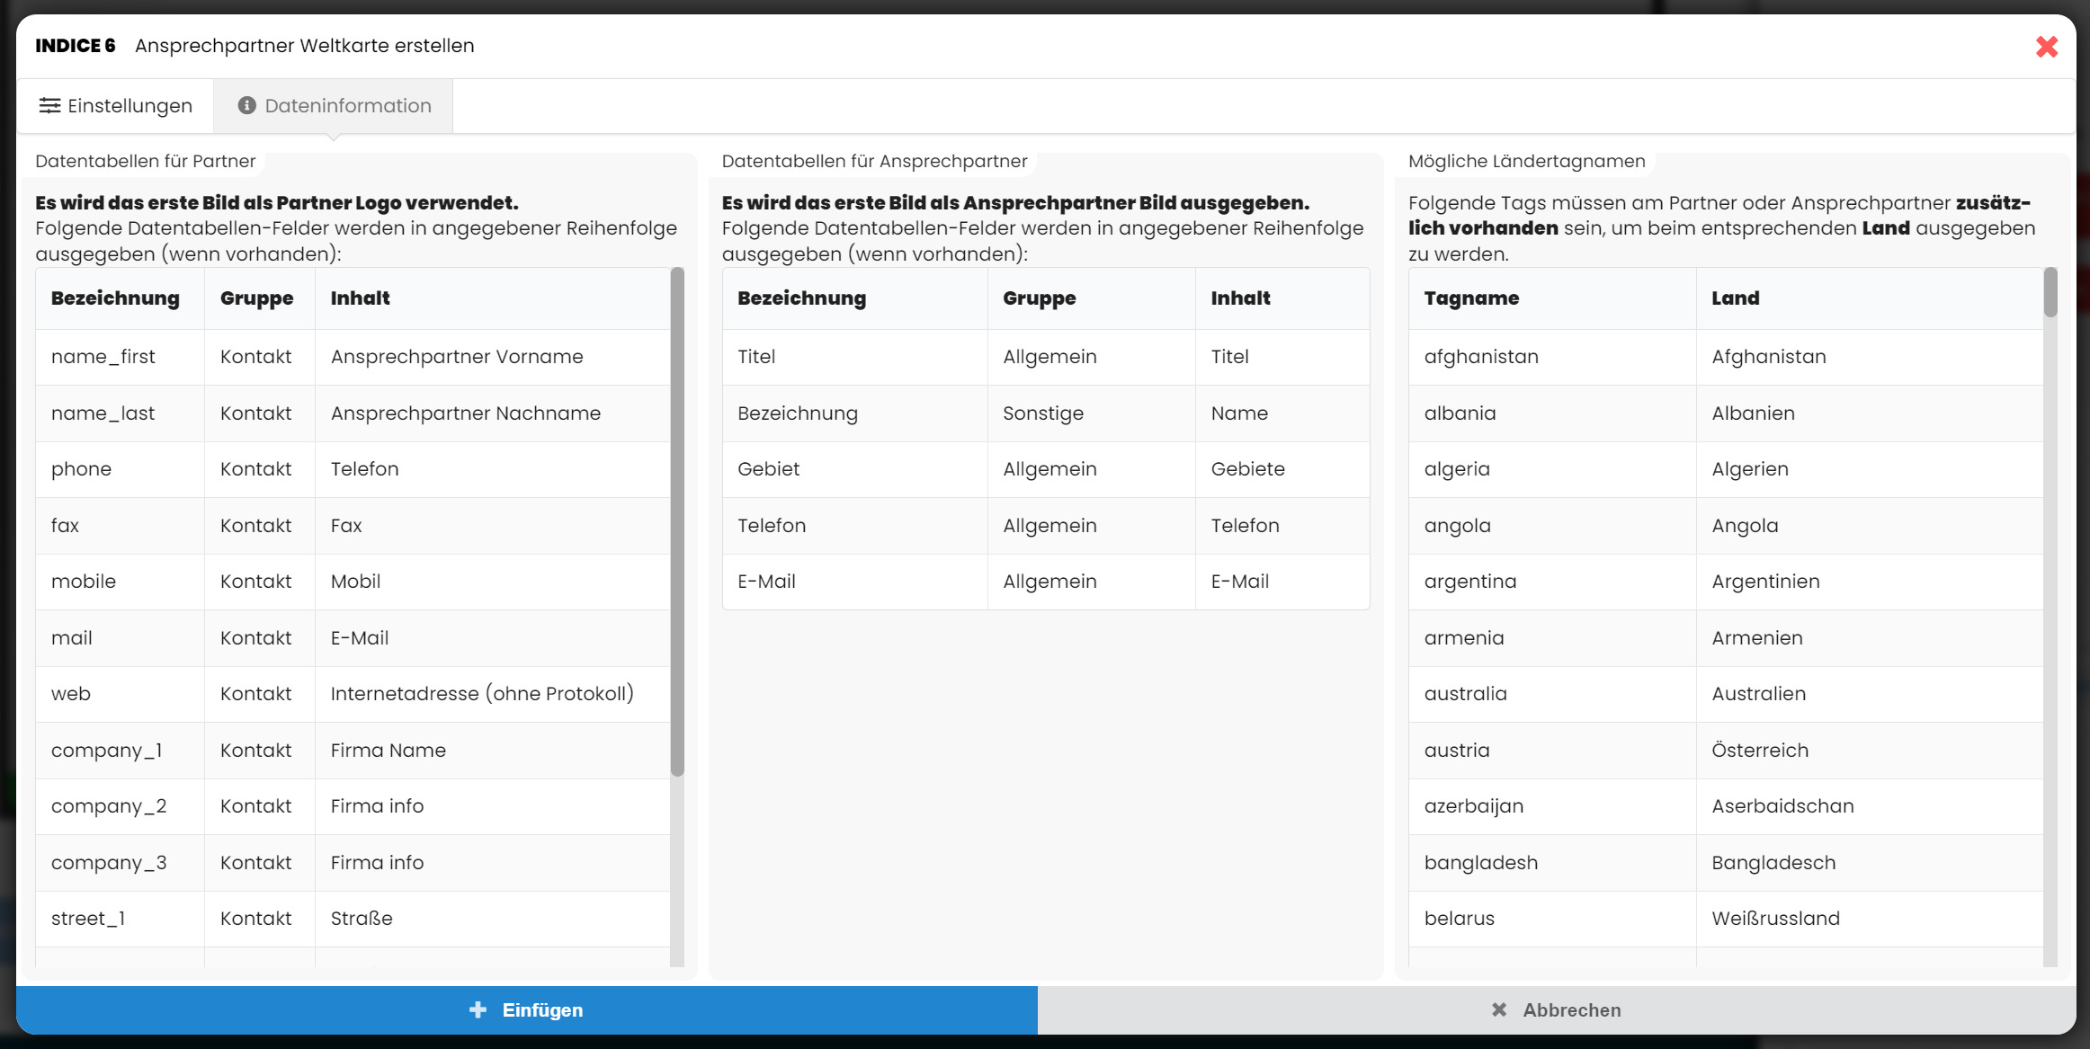Select the E-Mail row under Ansprechpartner
Viewport: 2090px width, 1049px height.
pyautogui.click(x=767, y=582)
